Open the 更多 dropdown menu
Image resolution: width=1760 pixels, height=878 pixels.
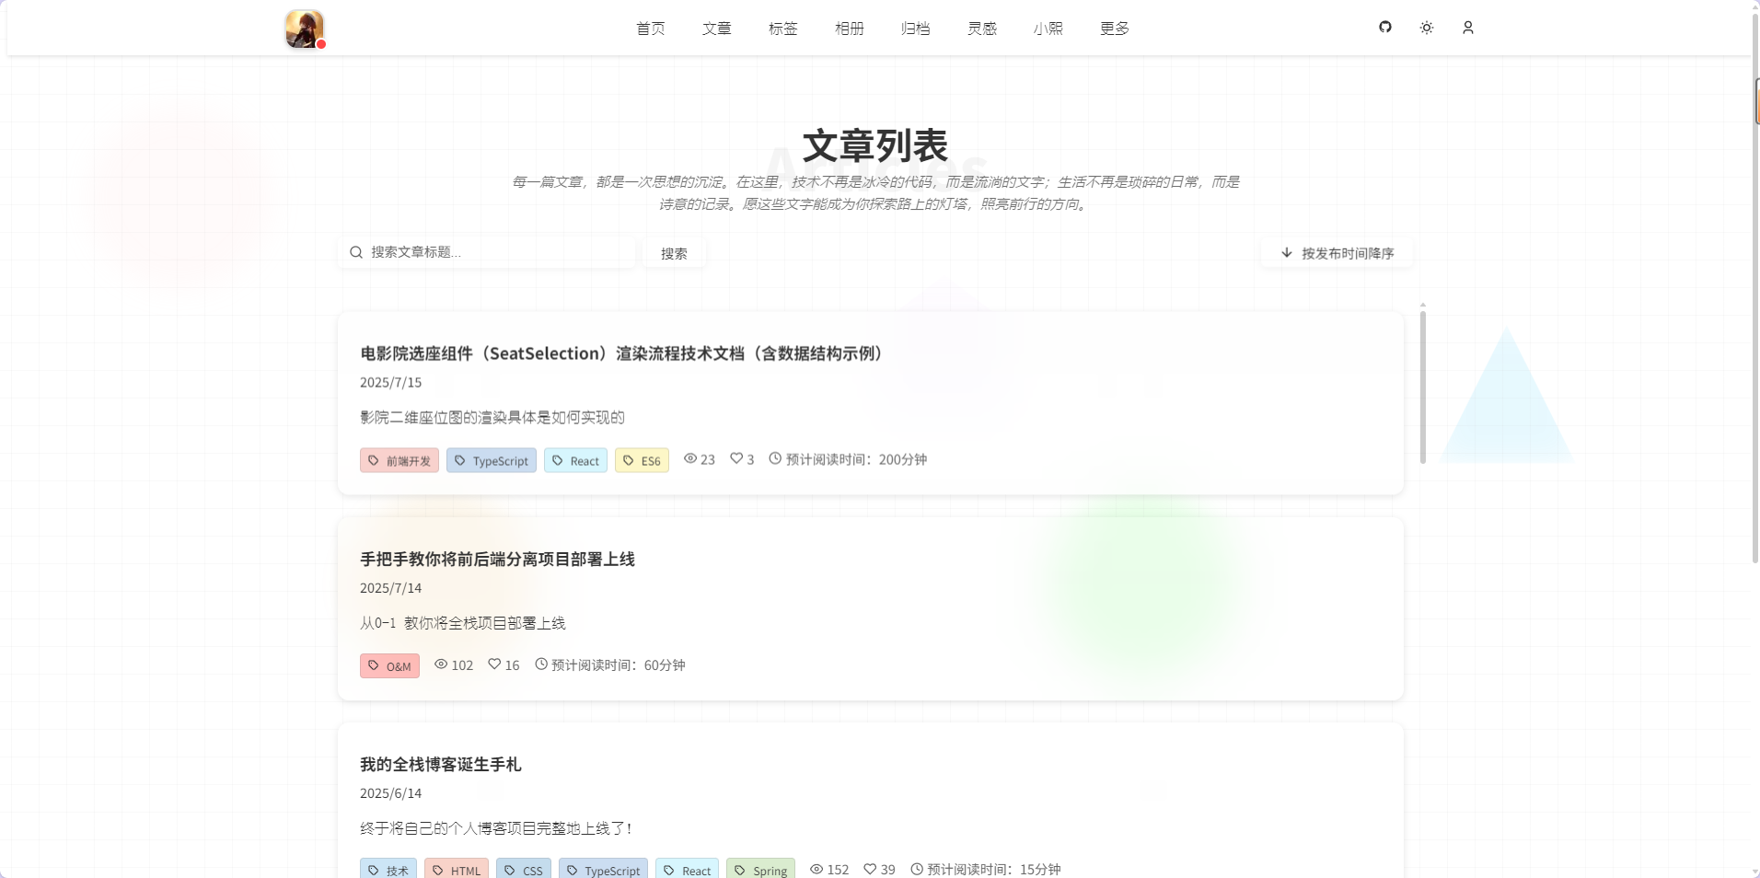point(1114,29)
